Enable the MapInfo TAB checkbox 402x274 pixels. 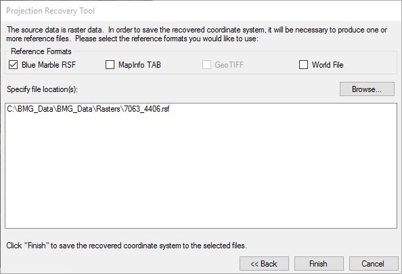point(110,65)
